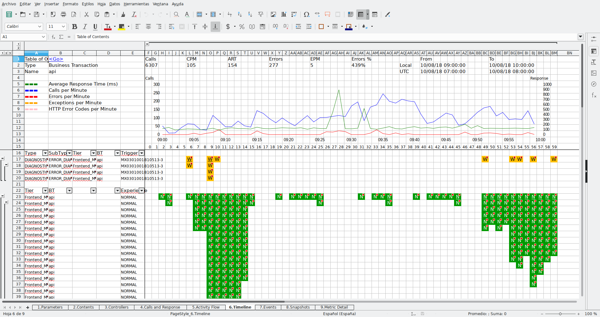Click the Insert Image icon
The image size is (600, 317).
tap(273, 14)
